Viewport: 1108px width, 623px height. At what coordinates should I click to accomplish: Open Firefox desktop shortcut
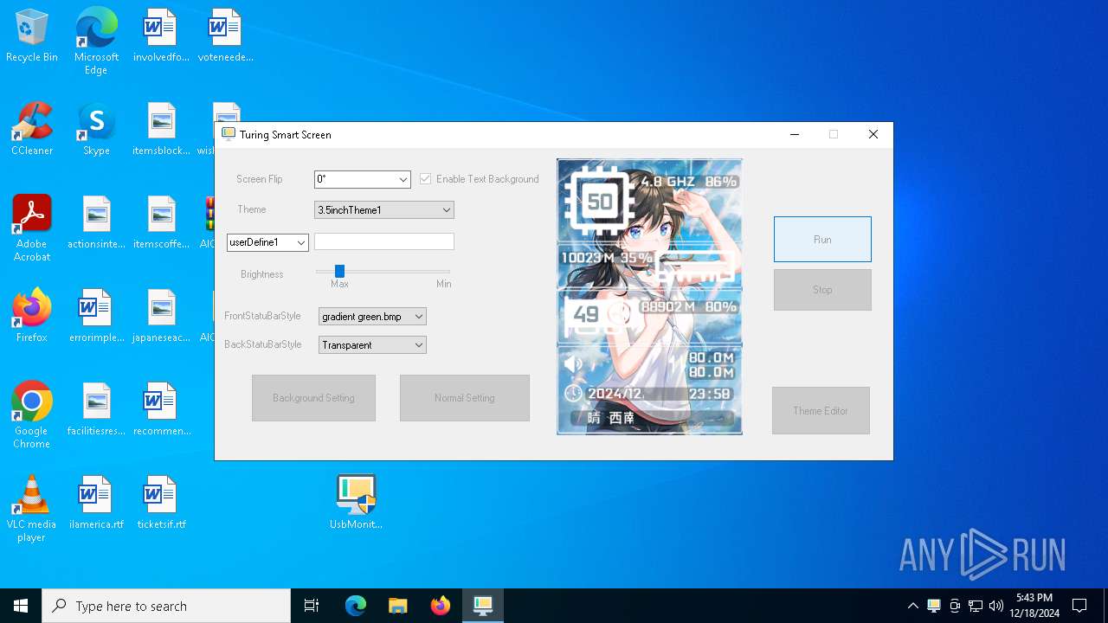tap(32, 317)
